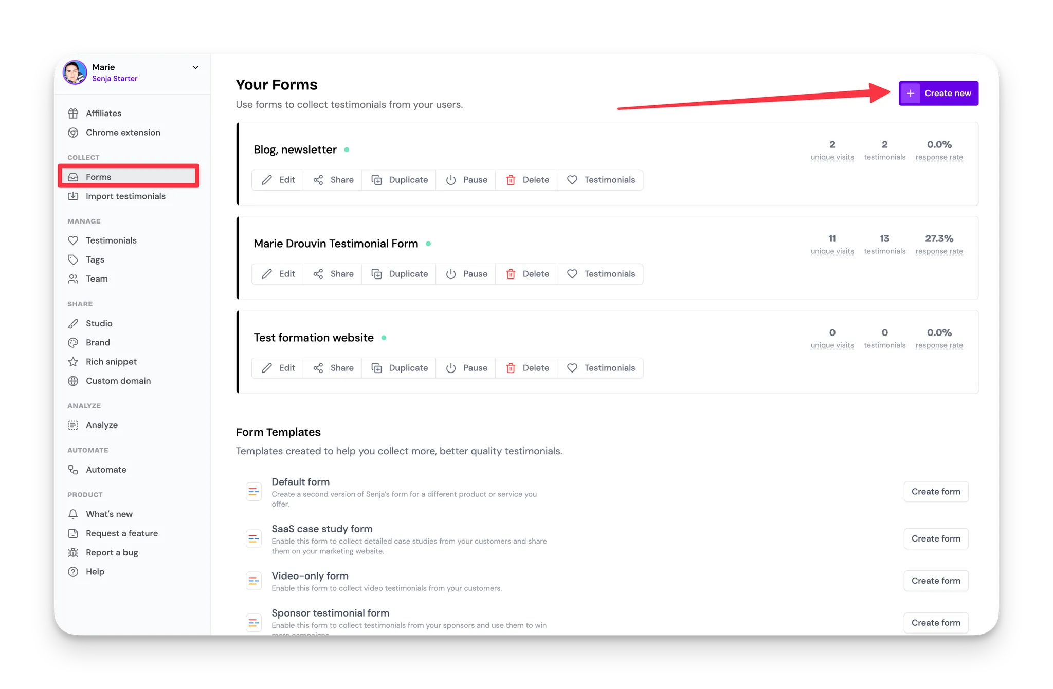Image resolution: width=1053 pixels, height=689 pixels.
Task: Go to Studio in the sidebar
Action: click(x=99, y=323)
